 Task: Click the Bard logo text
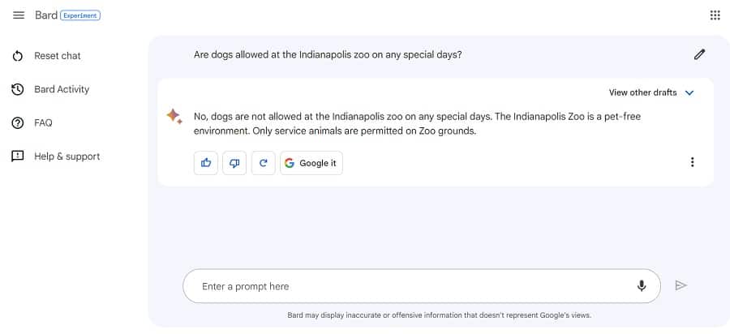[x=46, y=15]
